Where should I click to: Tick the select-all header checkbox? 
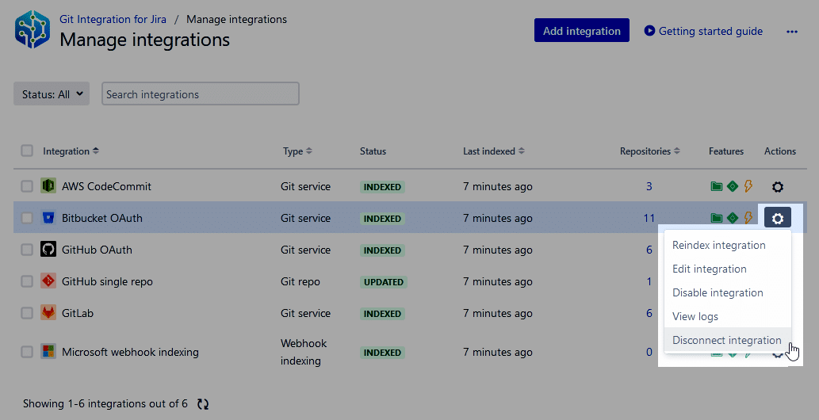click(x=27, y=151)
